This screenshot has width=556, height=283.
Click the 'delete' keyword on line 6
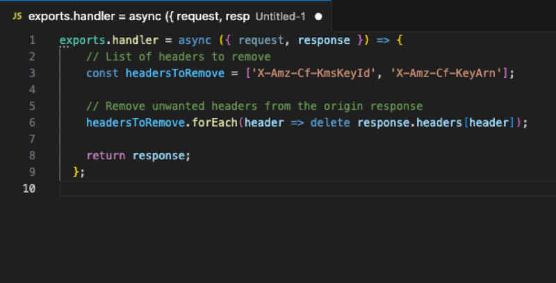[x=330, y=122]
